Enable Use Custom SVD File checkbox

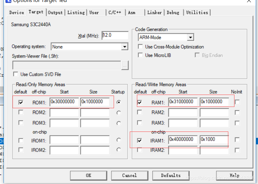[16, 74]
